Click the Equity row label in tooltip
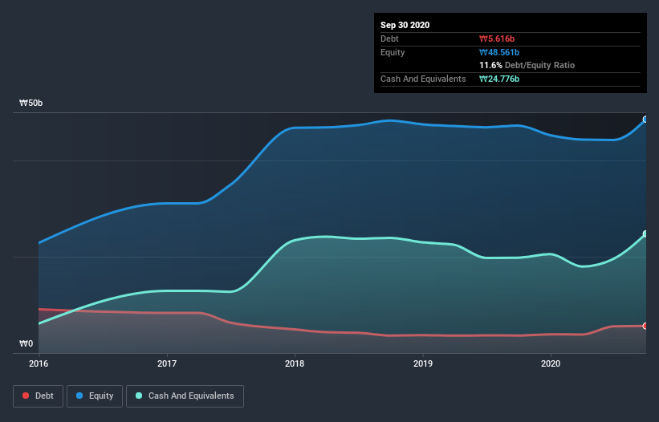This screenshot has height=422, width=659. [x=393, y=52]
